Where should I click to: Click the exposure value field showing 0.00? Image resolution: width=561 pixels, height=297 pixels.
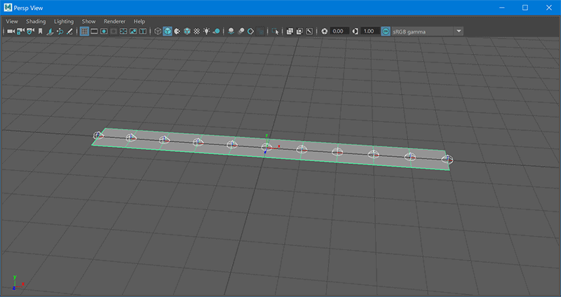(x=339, y=32)
